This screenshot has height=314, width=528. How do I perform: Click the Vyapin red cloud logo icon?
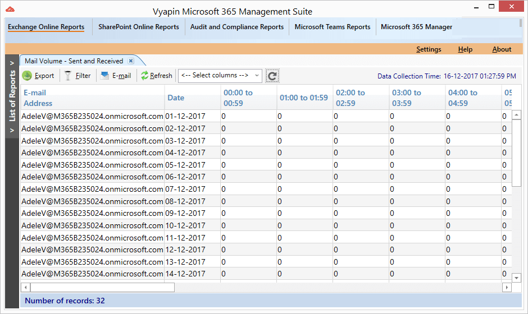[10, 9]
